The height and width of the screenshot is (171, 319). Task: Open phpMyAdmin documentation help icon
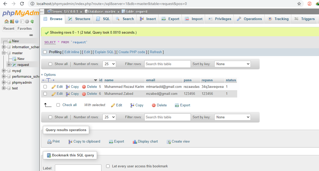pos(17,22)
